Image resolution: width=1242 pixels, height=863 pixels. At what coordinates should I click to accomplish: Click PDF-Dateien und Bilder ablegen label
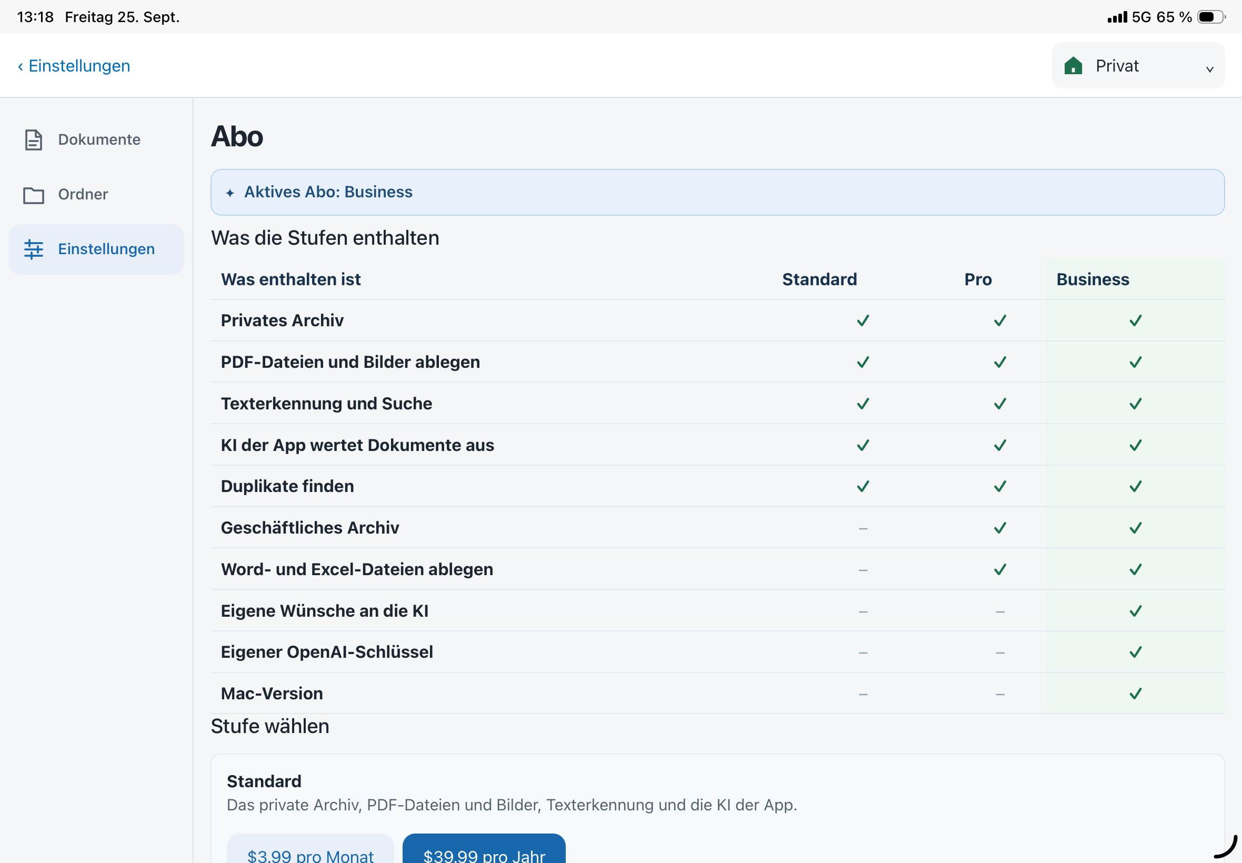[350, 362]
